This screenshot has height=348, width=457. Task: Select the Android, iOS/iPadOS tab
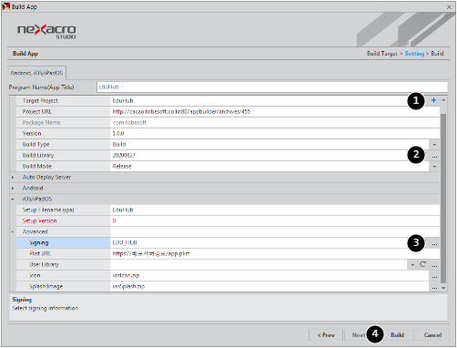point(36,73)
